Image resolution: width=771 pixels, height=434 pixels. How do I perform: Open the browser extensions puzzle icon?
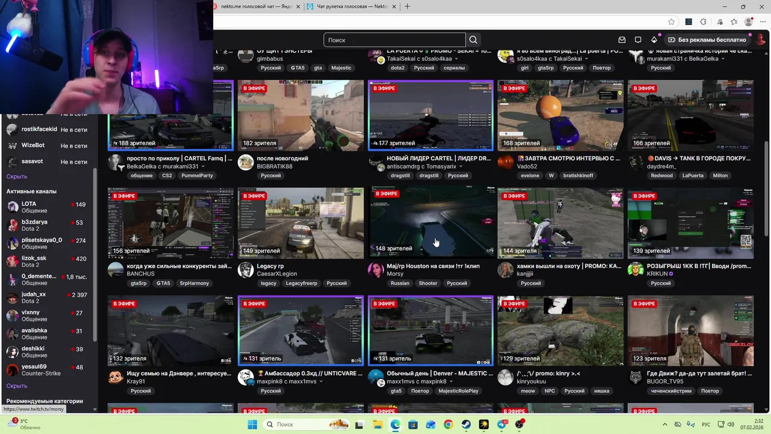[x=703, y=22]
